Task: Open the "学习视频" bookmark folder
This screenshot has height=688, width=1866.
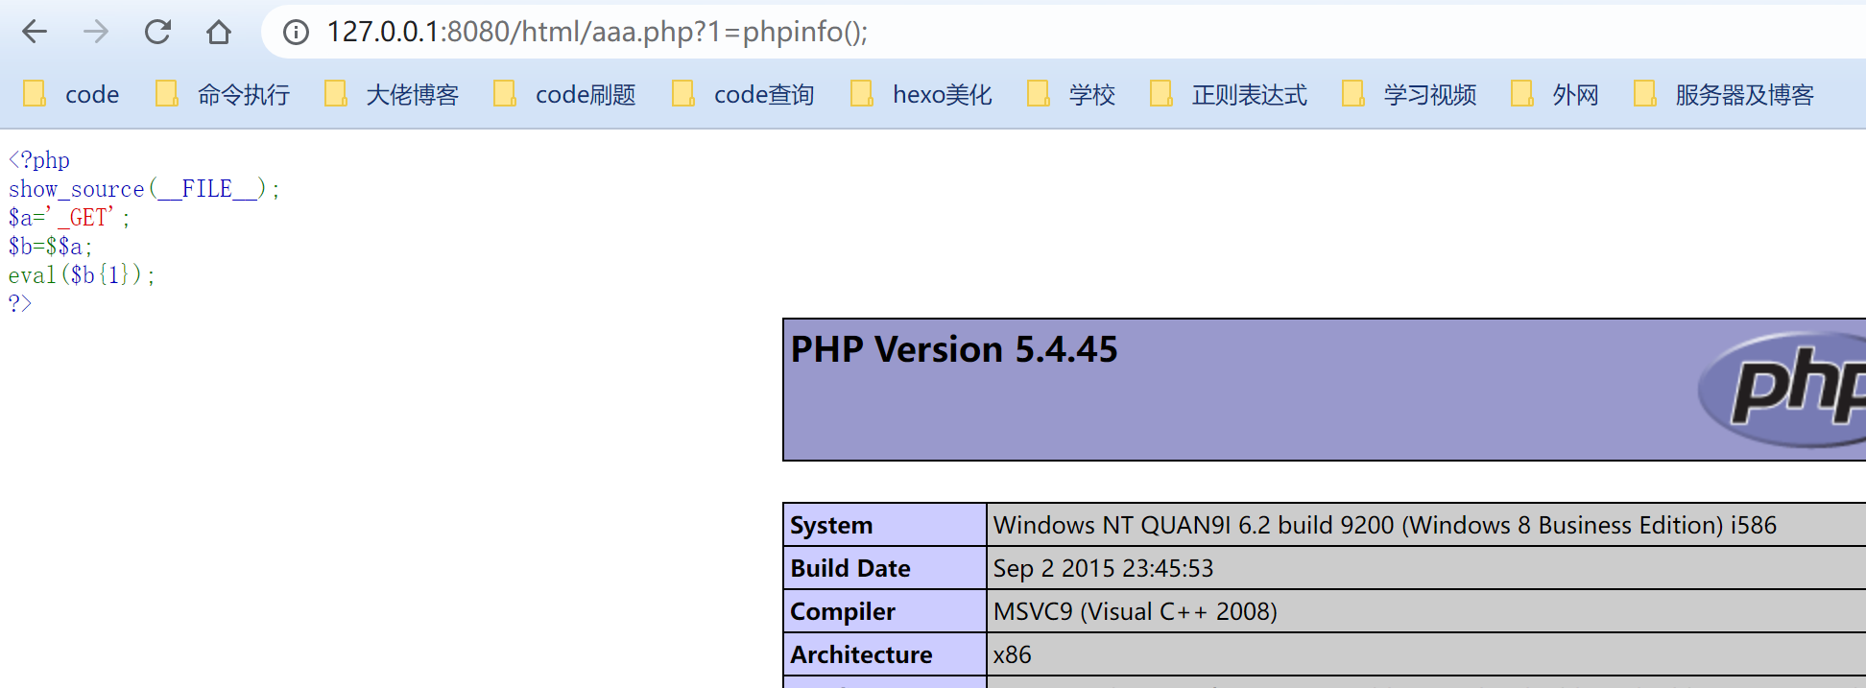Action: pyautogui.click(x=1409, y=94)
